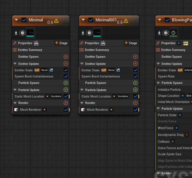192x178 pixels.
Task: Add a module to Emitter Update in Minimal001
Action: coord(135,64)
